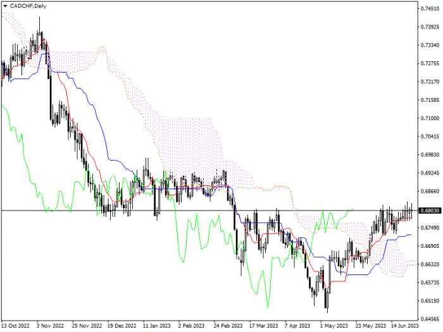This screenshot has height=332, width=443.
Task: Click the 0.68660 price axis label
Action: (430, 191)
